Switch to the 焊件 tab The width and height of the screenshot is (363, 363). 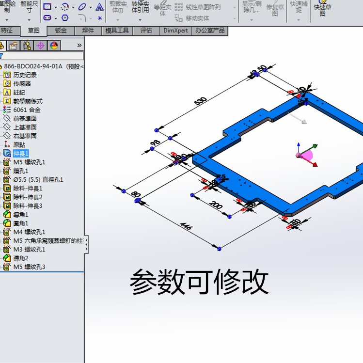coord(88,31)
